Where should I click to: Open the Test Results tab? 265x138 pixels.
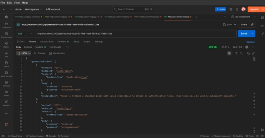tap(55, 47)
